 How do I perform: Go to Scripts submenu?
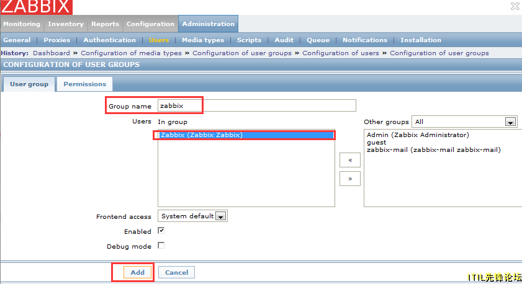(x=249, y=40)
